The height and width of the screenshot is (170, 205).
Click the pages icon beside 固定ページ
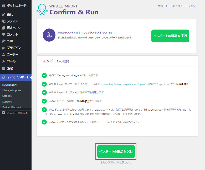[x=3, y=28]
